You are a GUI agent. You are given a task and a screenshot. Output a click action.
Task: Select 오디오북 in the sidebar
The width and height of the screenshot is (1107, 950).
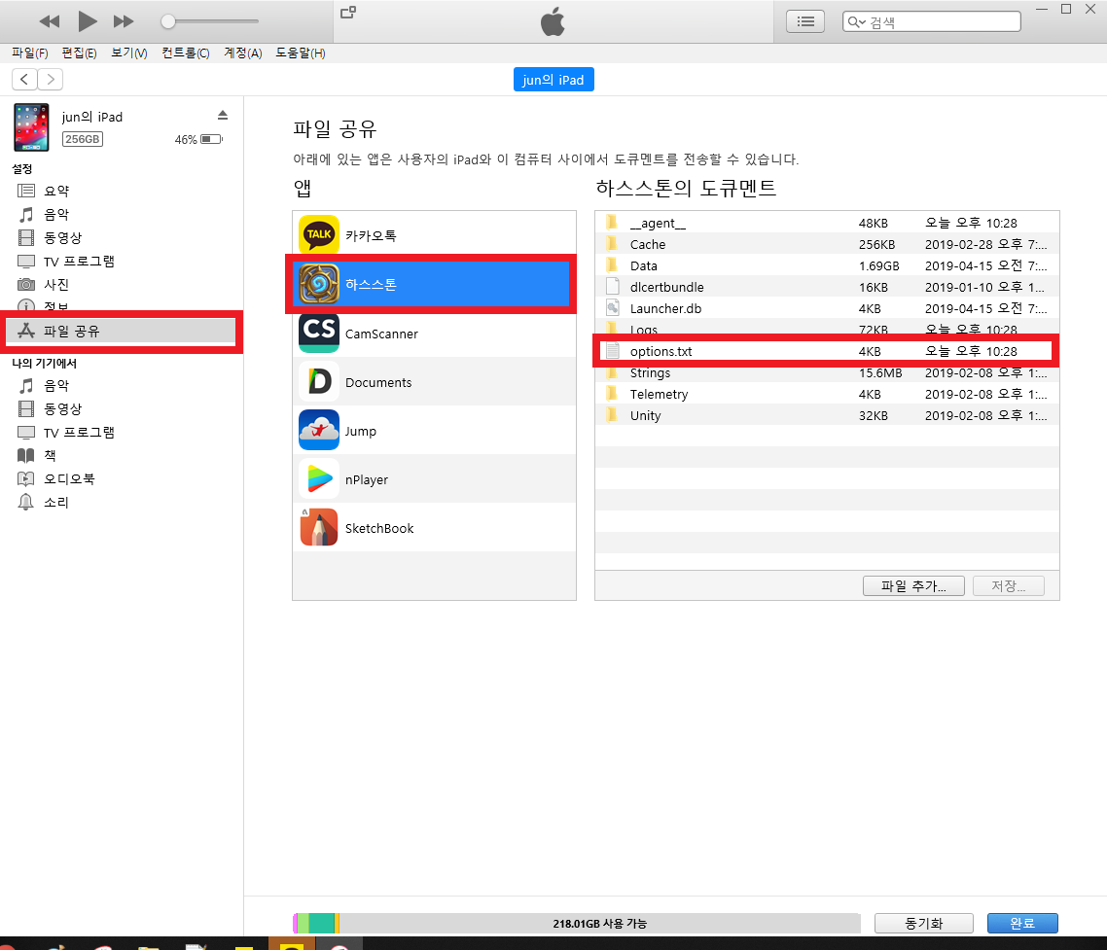(x=69, y=478)
